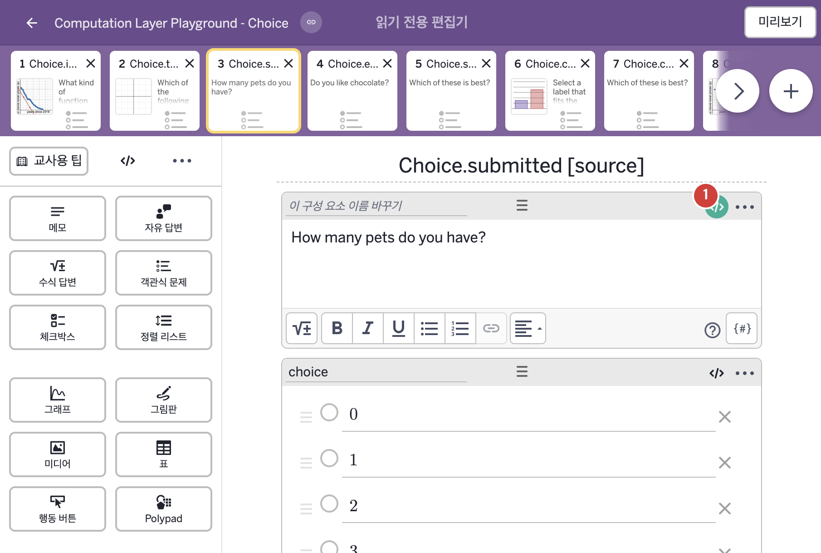
Task: Add a 그래프 graph component
Action: point(58,400)
